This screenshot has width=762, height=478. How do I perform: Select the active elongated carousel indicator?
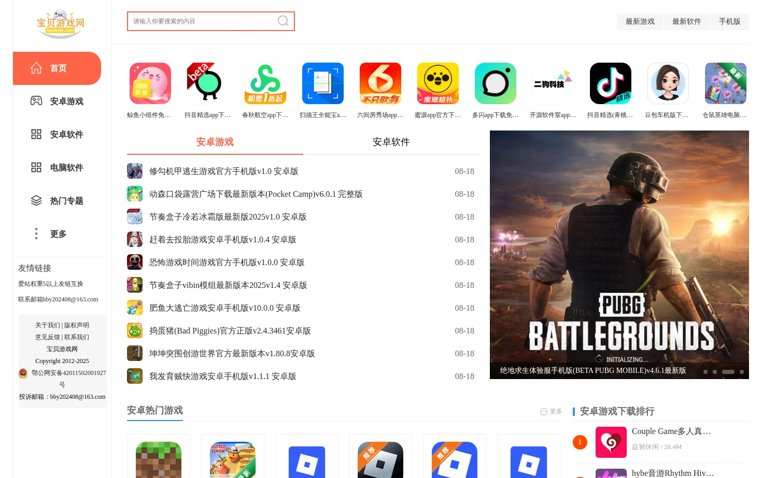pyautogui.click(x=728, y=372)
